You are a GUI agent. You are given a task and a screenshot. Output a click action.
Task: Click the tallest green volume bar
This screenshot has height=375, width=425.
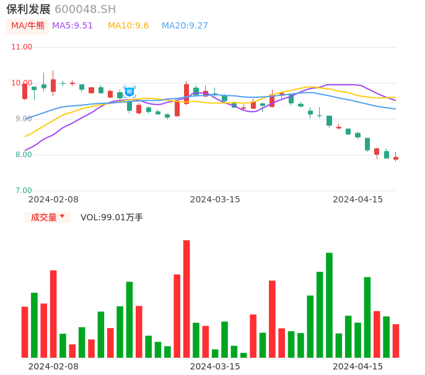pos(329,305)
